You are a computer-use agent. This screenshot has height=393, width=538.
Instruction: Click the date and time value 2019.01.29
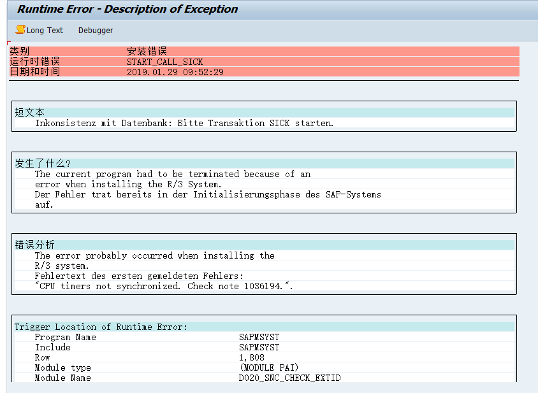click(x=175, y=72)
